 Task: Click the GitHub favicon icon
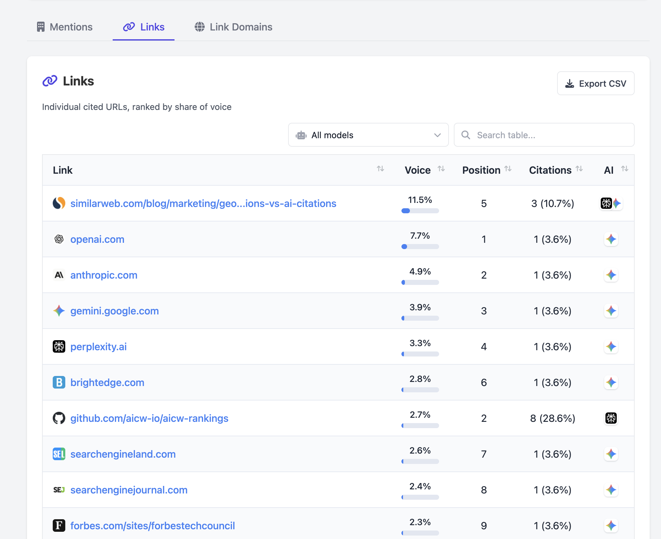pos(59,418)
